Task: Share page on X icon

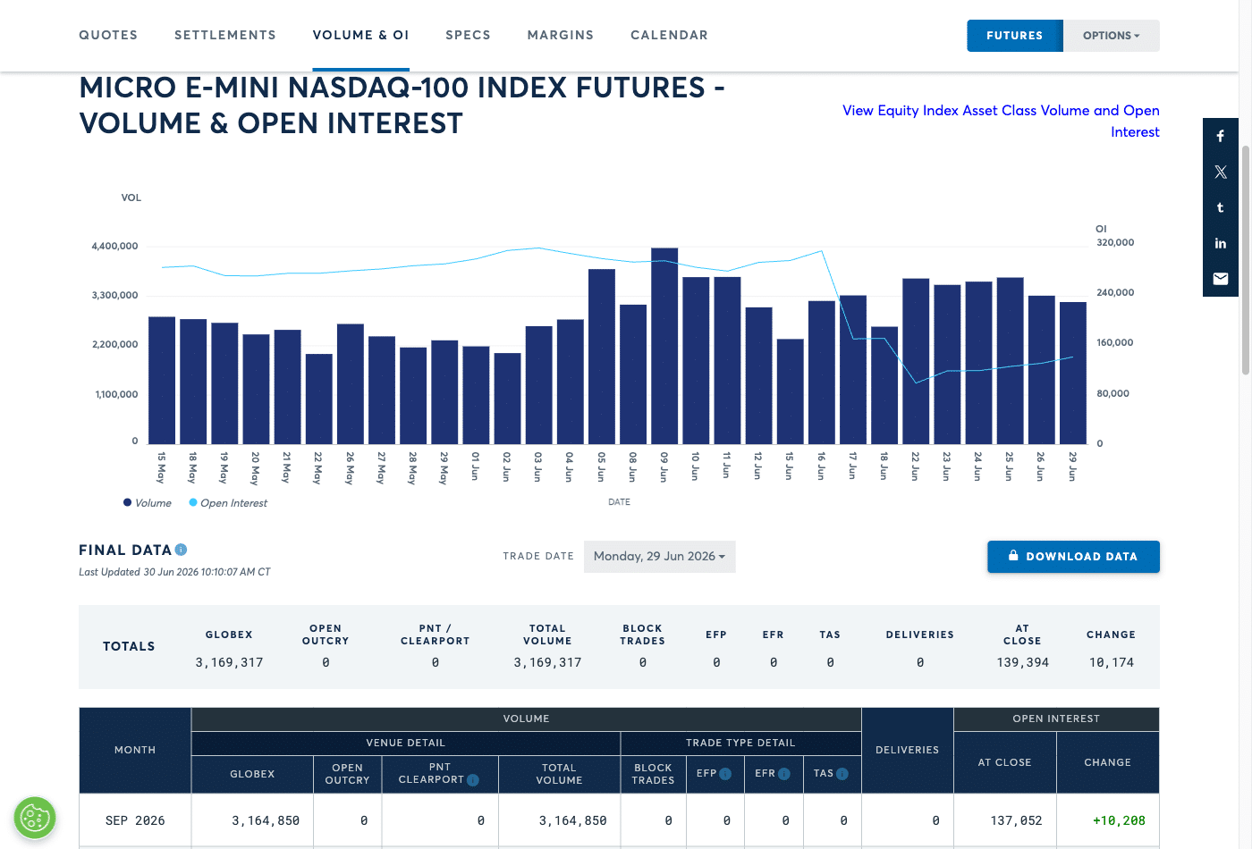Action: [1220, 172]
